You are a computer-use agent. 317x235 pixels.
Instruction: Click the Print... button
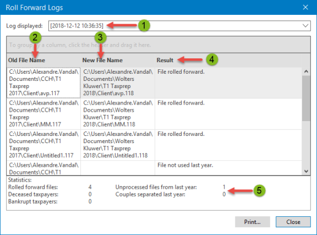pyautogui.click(x=252, y=222)
